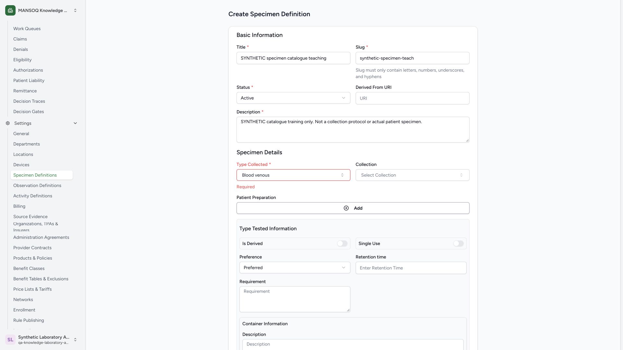Click the Container Information Description field
This screenshot has width=623, height=350.
pyautogui.click(x=353, y=344)
